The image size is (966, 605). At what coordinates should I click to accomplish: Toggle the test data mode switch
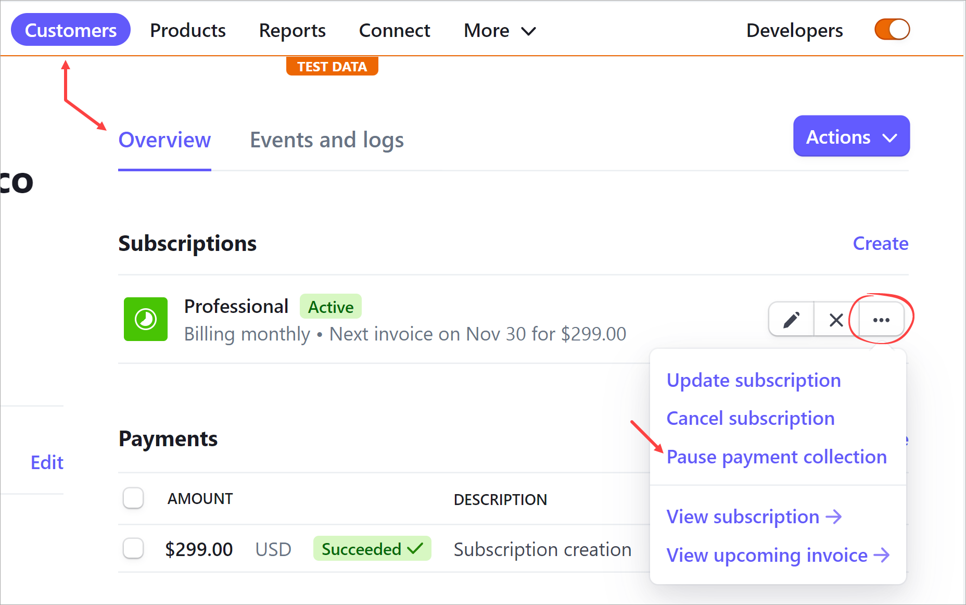click(x=892, y=30)
